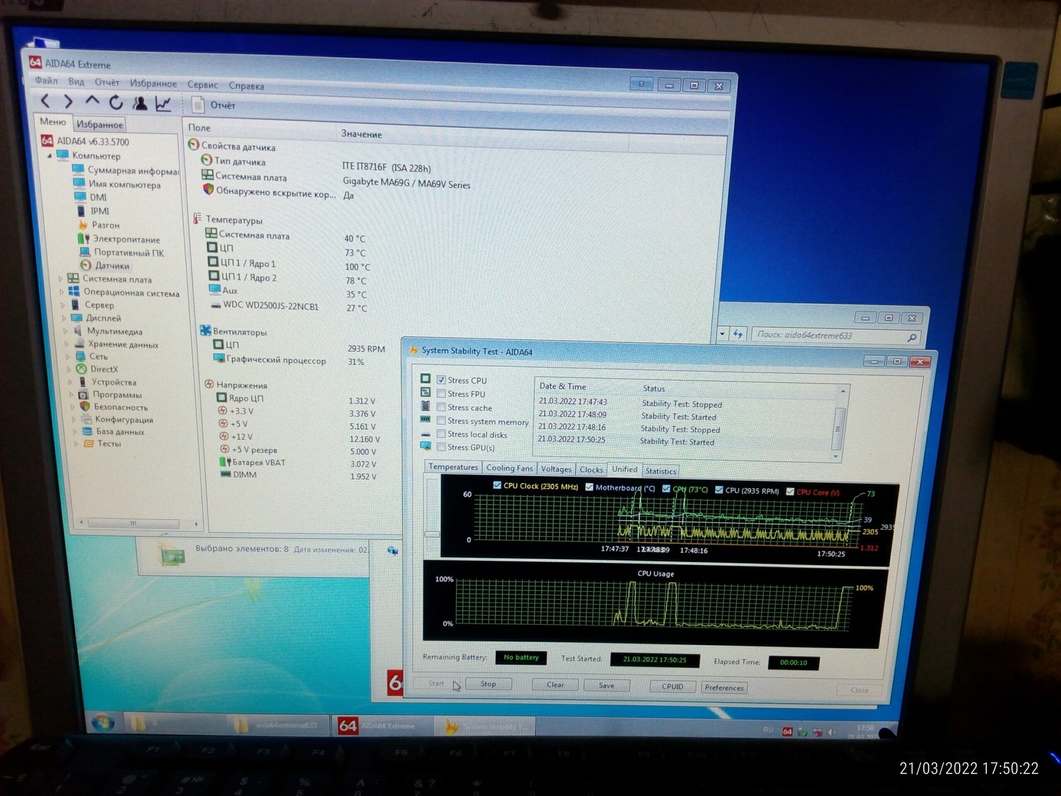
Task: Select the Разгон overclock item
Action: (x=105, y=225)
